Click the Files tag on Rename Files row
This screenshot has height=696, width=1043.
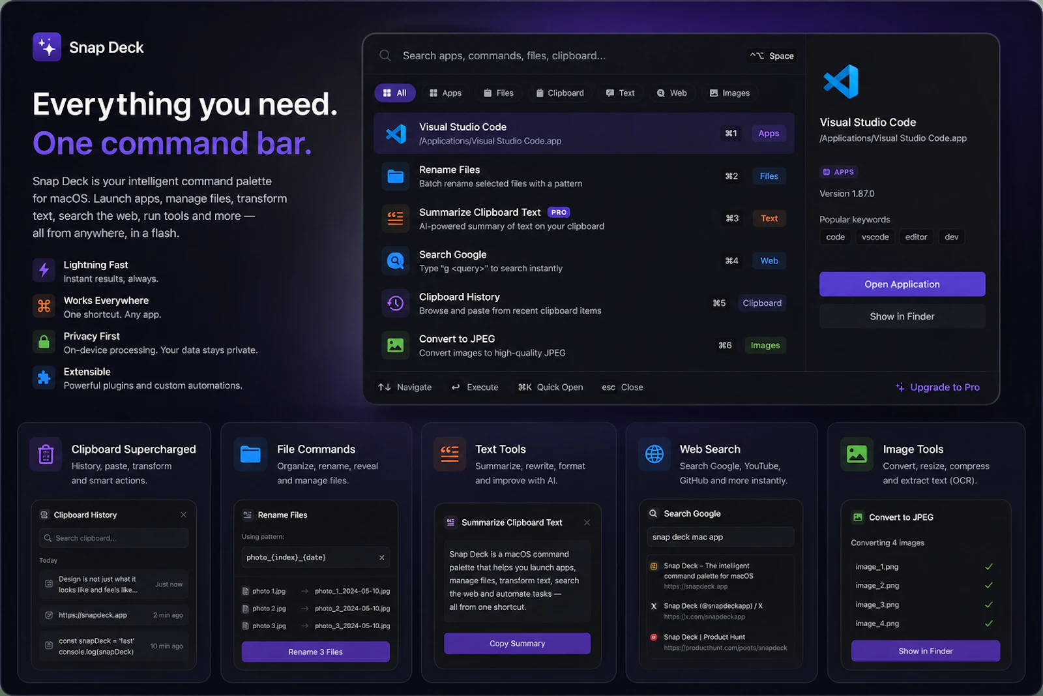coord(769,176)
